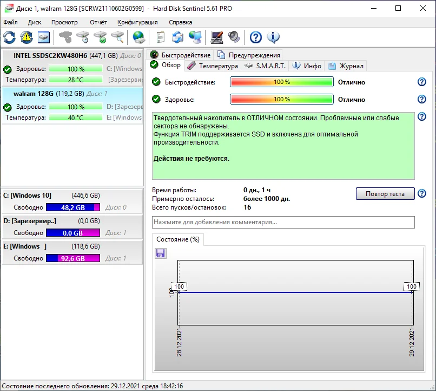This screenshot has height=391, width=436.
Task: Click the refresh disk information toolbar icon
Action: click(x=10, y=37)
